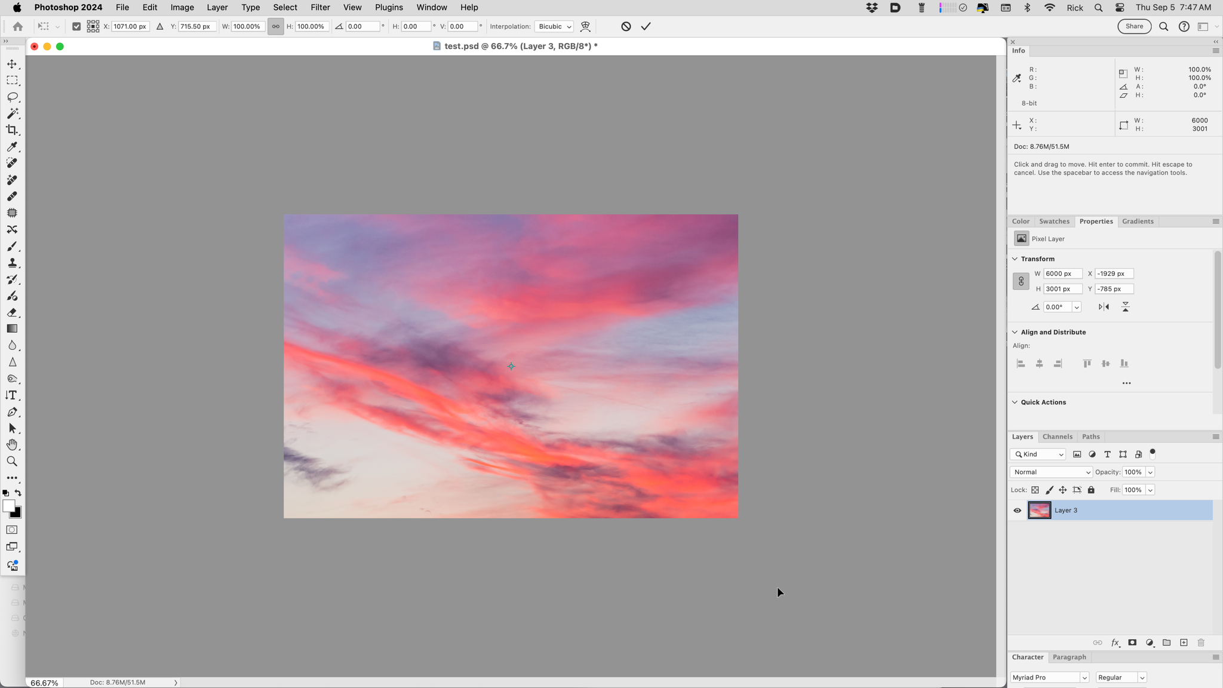
Task: Open layer styles with the fx icon
Action: tap(1114, 643)
